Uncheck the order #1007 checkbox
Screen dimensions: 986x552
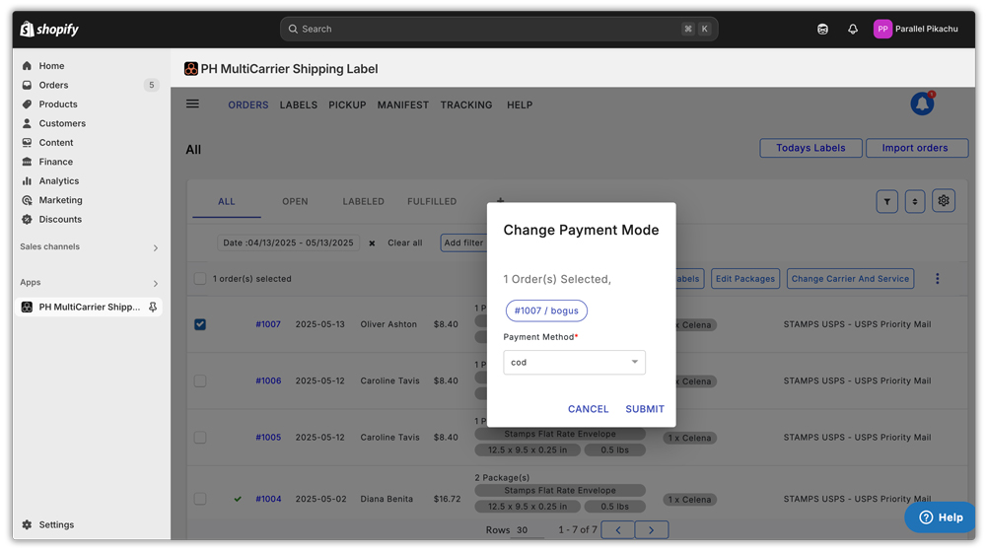(200, 324)
